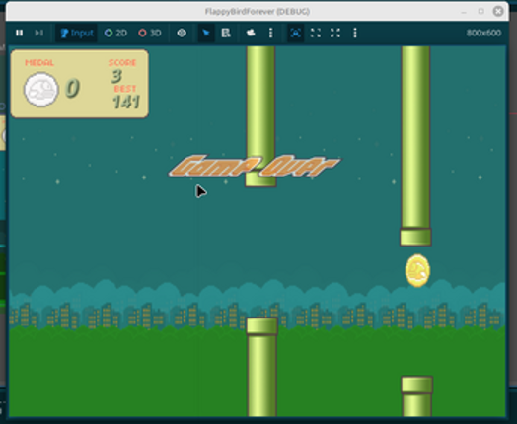Activate the arrow Select tool
517x424 pixels.
coord(206,33)
